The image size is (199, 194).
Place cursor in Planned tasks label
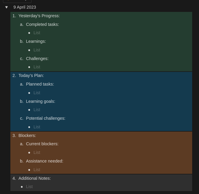40,84
